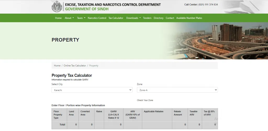Click the Home breadcrumb link
Image resolution: width=268 pixels, height=131 pixels.
tap(57, 65)
